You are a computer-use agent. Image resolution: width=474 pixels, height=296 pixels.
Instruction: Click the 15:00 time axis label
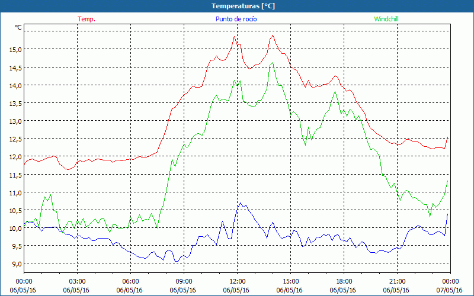coord(290,282)
